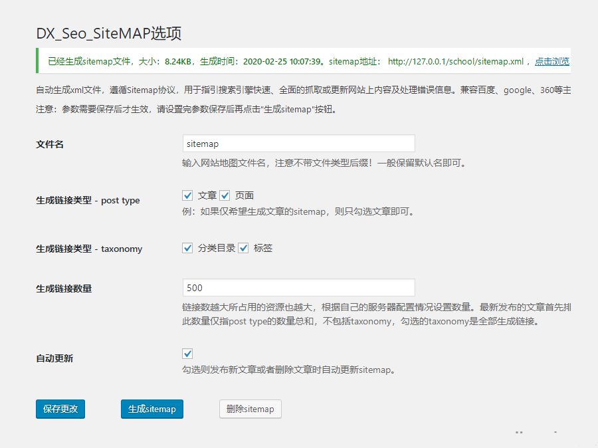Select the 500 value in 生成链接数量 field
Viewport: 598px width, 448px height.
click(298, 288)
